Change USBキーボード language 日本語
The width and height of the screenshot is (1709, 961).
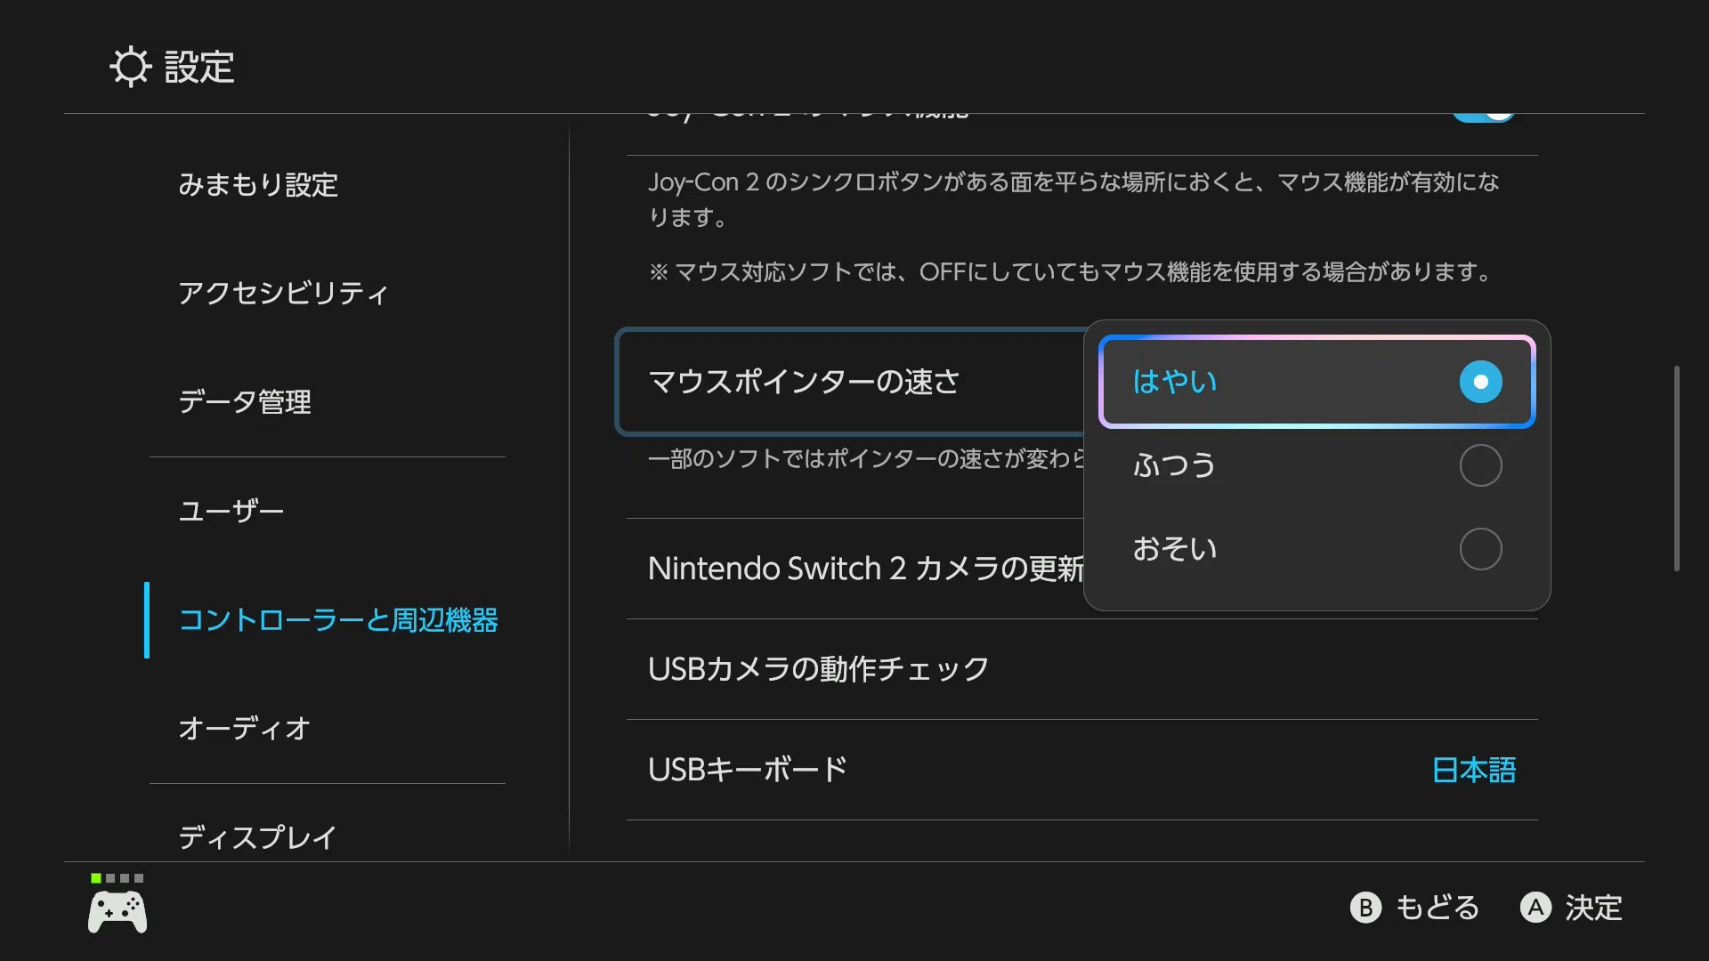coord(1474,770)
